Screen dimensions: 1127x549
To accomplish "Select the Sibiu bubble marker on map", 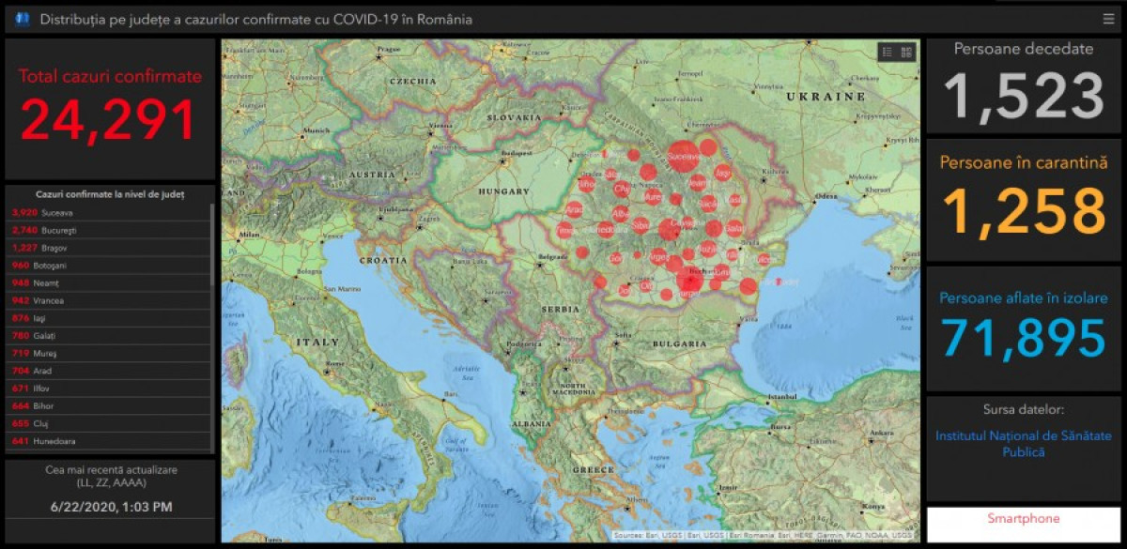I will pos(641,225).
